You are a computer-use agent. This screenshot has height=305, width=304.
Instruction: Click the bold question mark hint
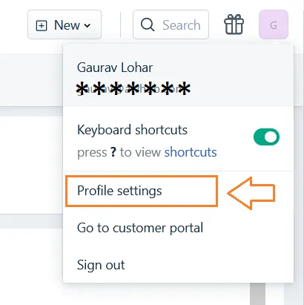[x=113, y=152]
